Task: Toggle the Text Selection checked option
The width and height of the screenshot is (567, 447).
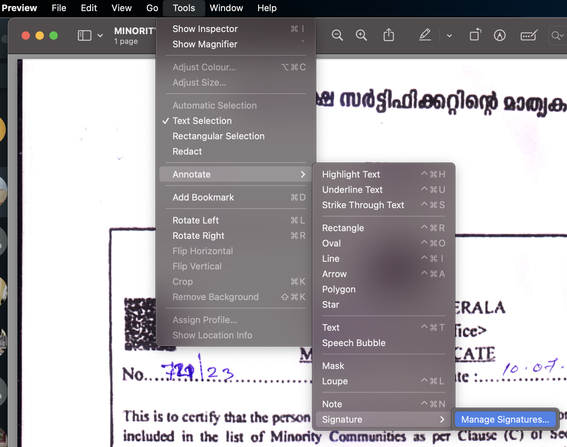Action: pos(235,121)
